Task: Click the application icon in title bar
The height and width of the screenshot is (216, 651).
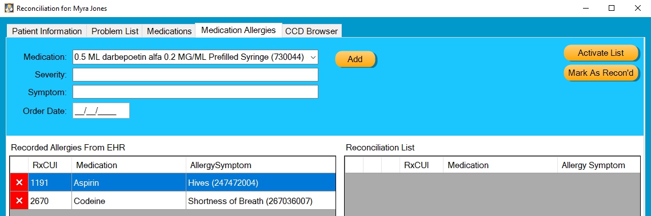Action: (x=9, y=8)
